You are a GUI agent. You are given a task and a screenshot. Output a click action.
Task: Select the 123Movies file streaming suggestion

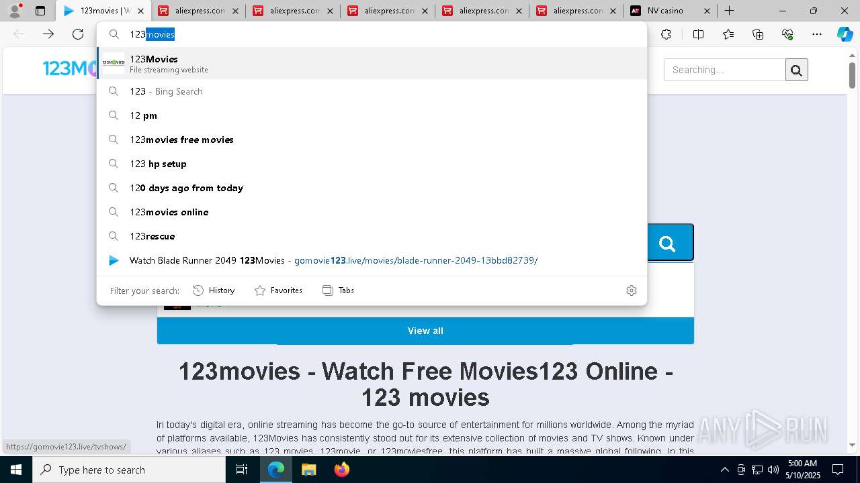pos(372,64)
